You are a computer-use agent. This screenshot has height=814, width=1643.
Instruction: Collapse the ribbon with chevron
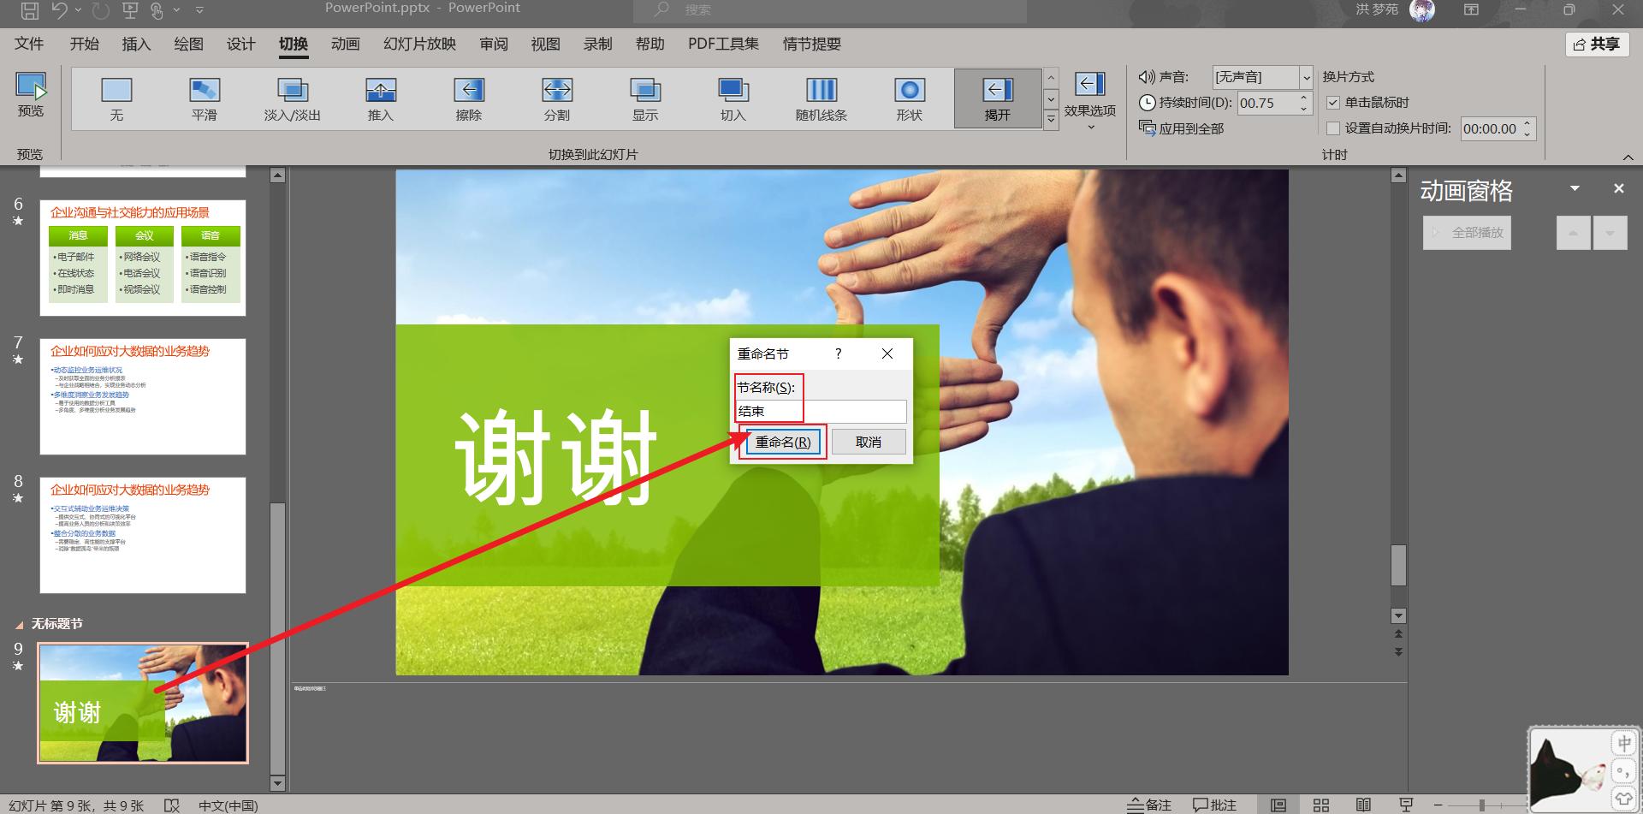tap(1628, 157)
